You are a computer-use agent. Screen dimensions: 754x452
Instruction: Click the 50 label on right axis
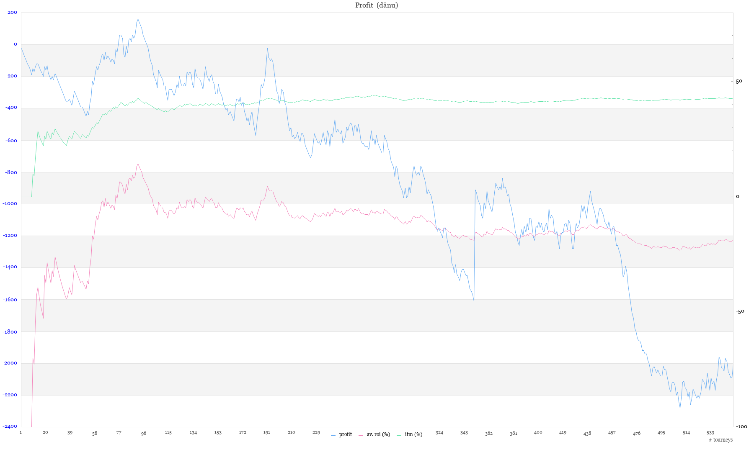[739, 81]
